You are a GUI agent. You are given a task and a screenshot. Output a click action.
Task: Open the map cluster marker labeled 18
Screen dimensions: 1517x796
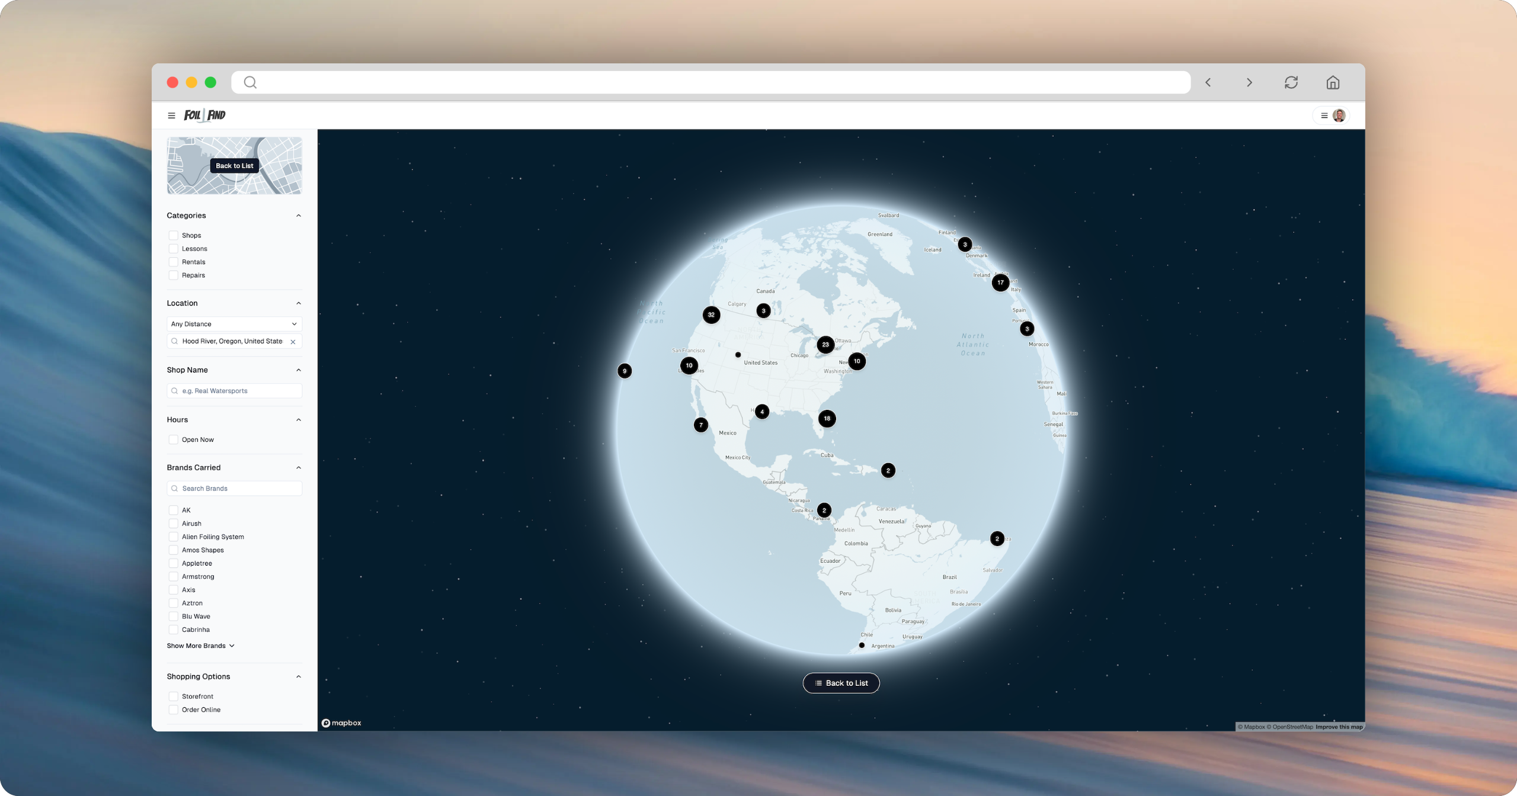(x=827, y=418)
